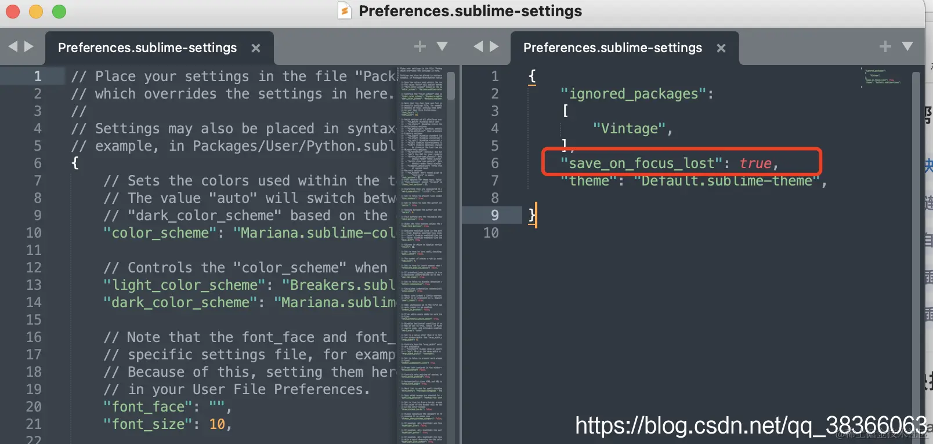Add new tab in left pane
The width and height of the screenshot is (933, 444).
tap(420, 46)
